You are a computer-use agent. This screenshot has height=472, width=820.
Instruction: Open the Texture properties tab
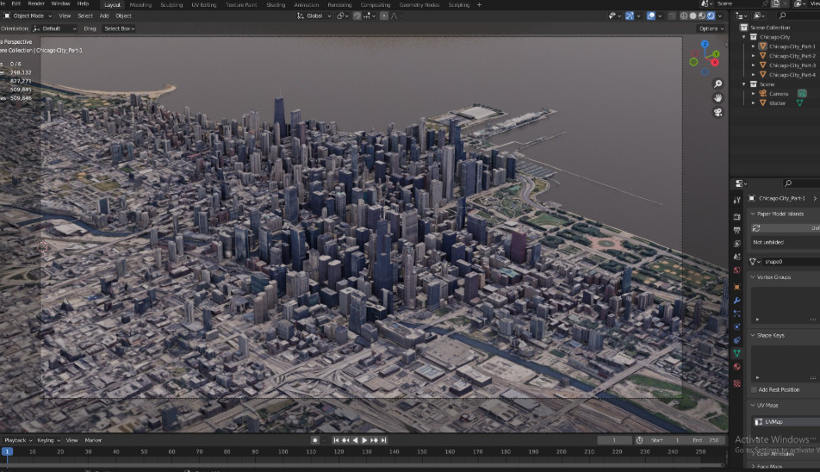pos(736,383)
